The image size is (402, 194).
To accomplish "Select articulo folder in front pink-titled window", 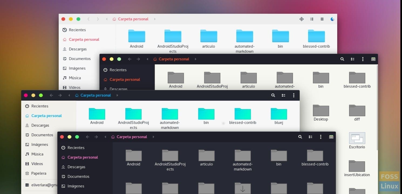I will pos(206,155).
